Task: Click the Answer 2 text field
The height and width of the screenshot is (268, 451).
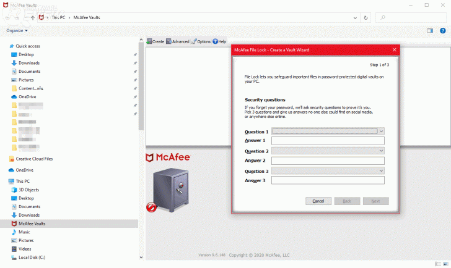Action: click(328, 161)
